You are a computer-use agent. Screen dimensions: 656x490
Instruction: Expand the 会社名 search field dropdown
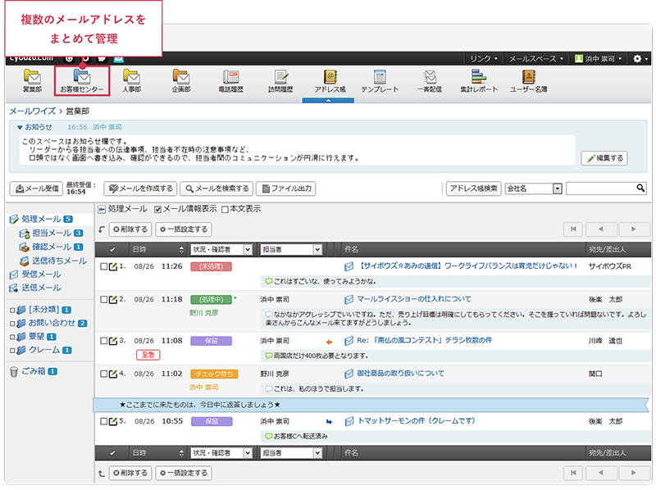point(558,188)
